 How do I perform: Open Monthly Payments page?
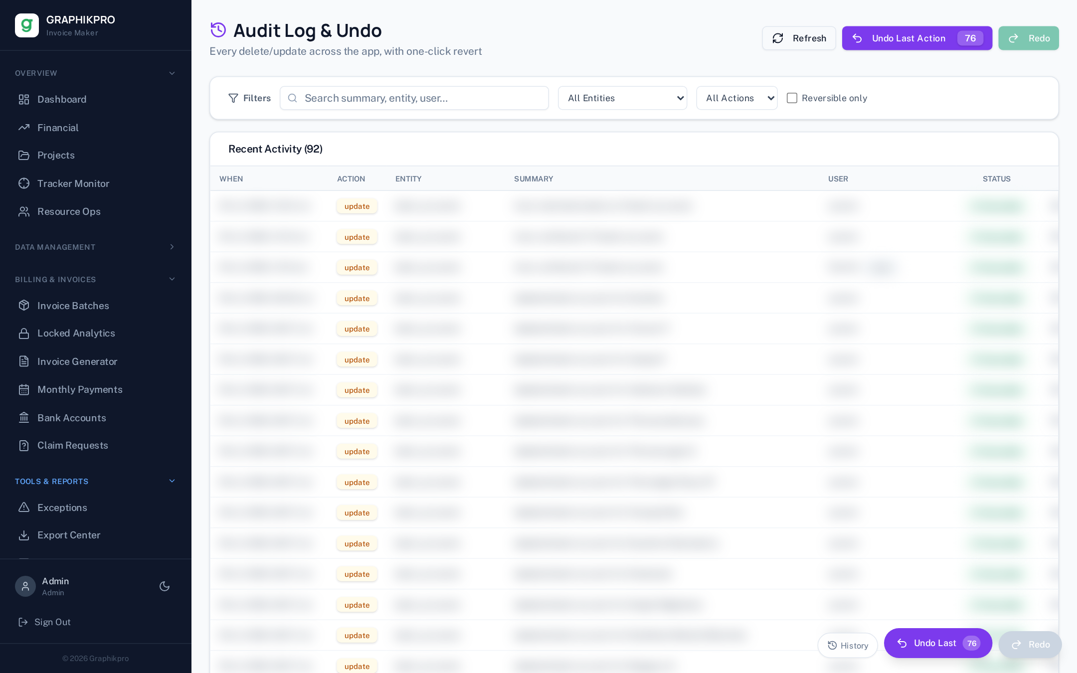[95, 389]
